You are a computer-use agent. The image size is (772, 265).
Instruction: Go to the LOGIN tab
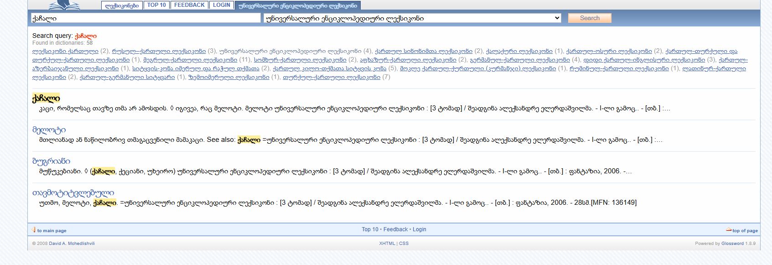pos(222,5)
